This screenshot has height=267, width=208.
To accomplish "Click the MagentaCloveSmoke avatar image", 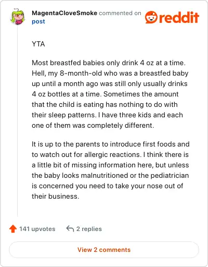I will point(18,17).
